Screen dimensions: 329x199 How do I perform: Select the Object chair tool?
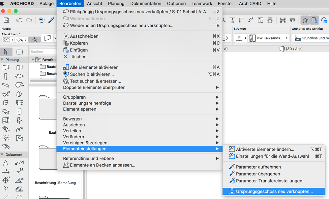(19, 120)
